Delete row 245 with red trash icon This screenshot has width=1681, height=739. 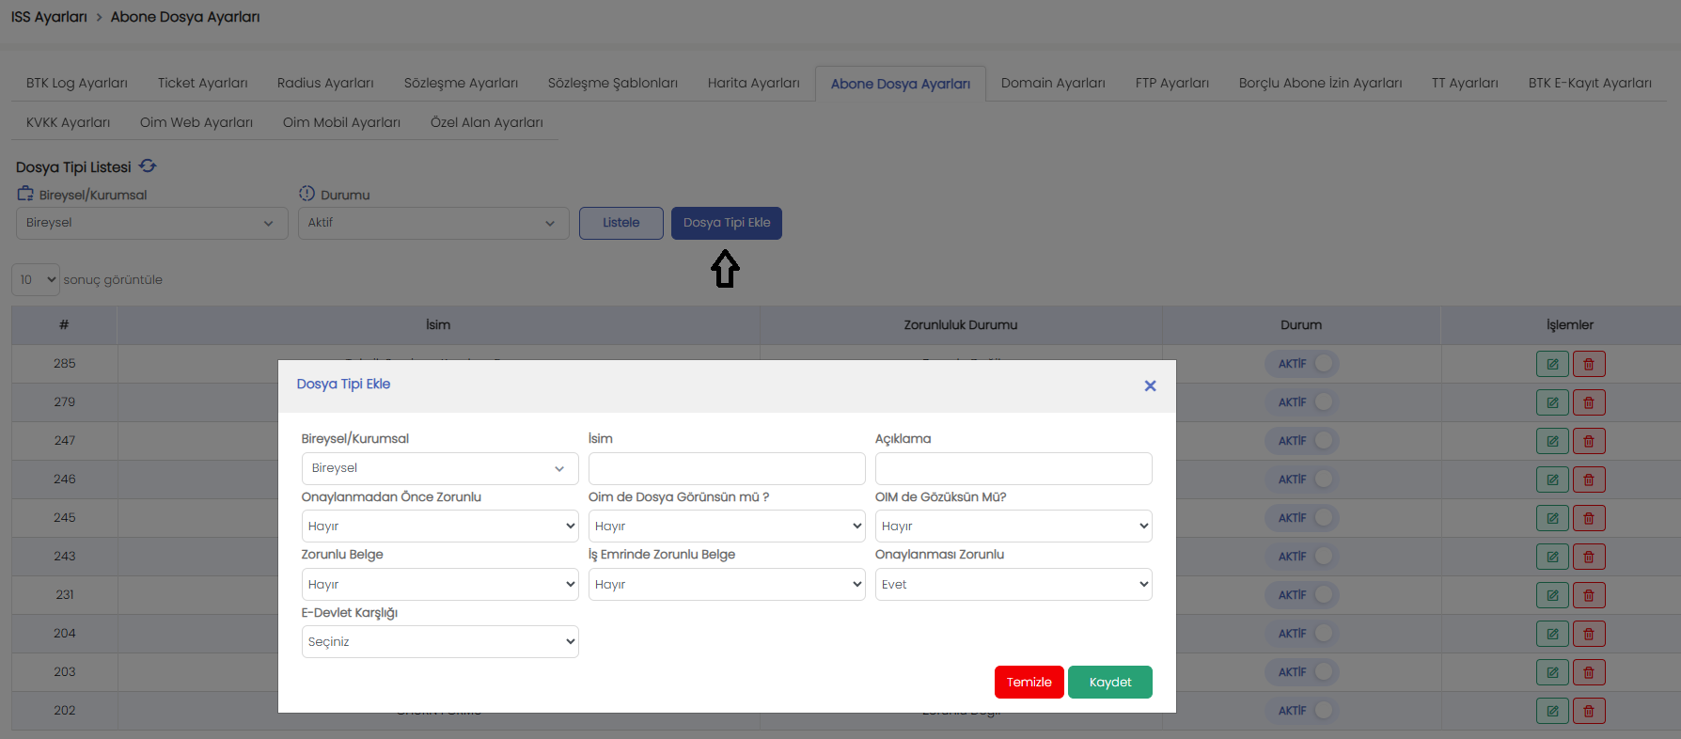pyautogui.click(x=1589, y=518)
